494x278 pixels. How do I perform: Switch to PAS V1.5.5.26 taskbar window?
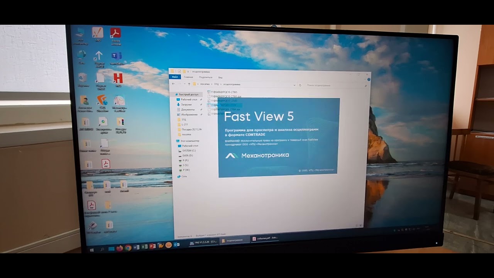click(203, 242)
